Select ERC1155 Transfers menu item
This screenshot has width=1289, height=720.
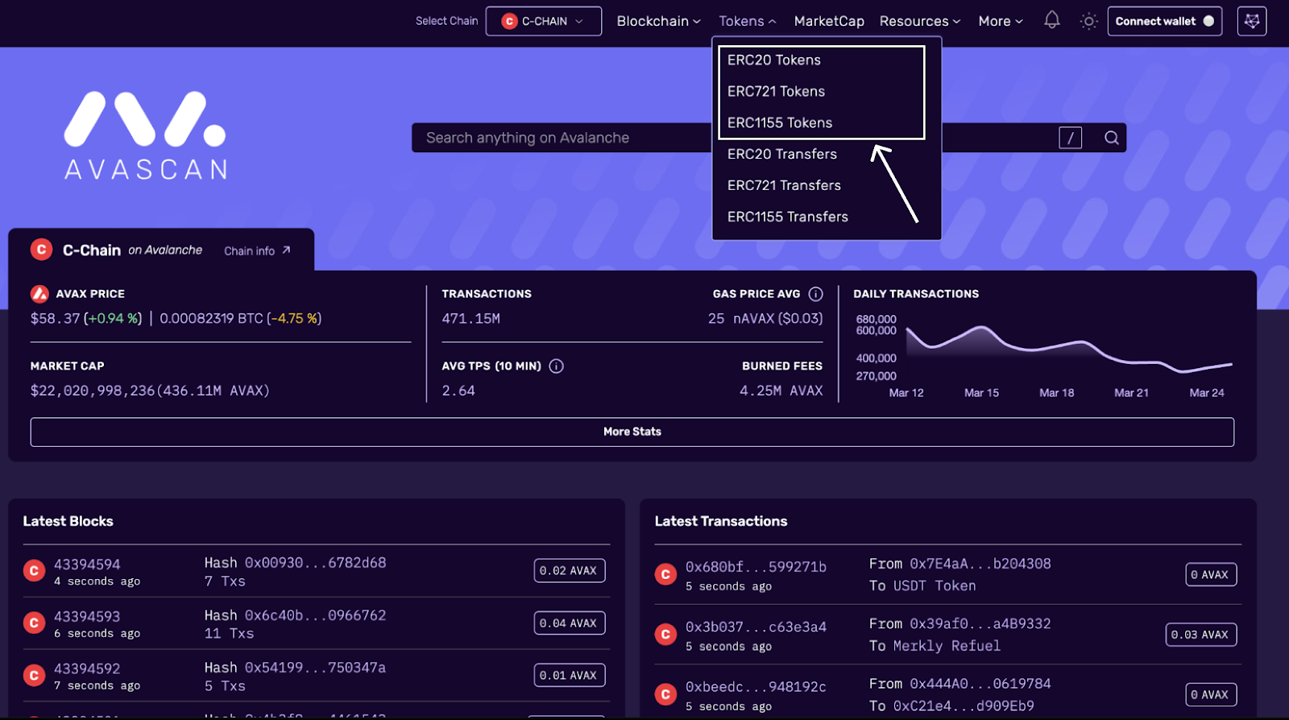788,217
